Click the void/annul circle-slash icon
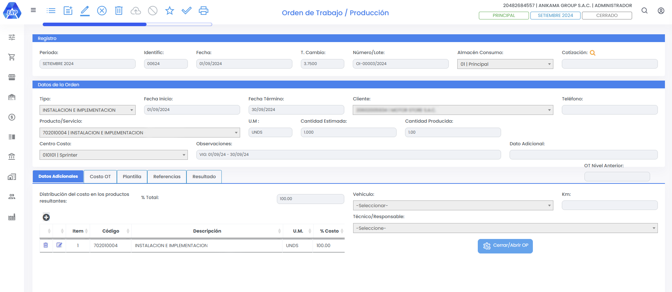The height and width of the screenshot is (292, 672). pos(153,11)
